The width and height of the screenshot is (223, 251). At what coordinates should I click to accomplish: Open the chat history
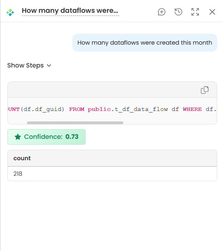pos(178,12)
